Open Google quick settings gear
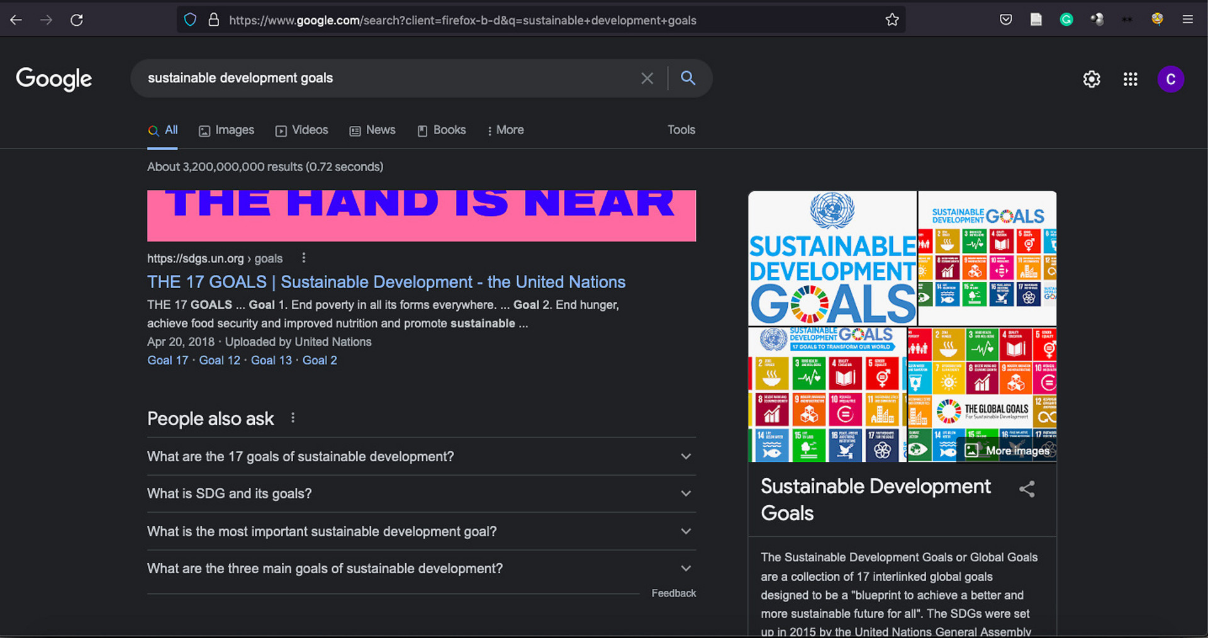This screenshot has height=638, width=1208. 1092,79
